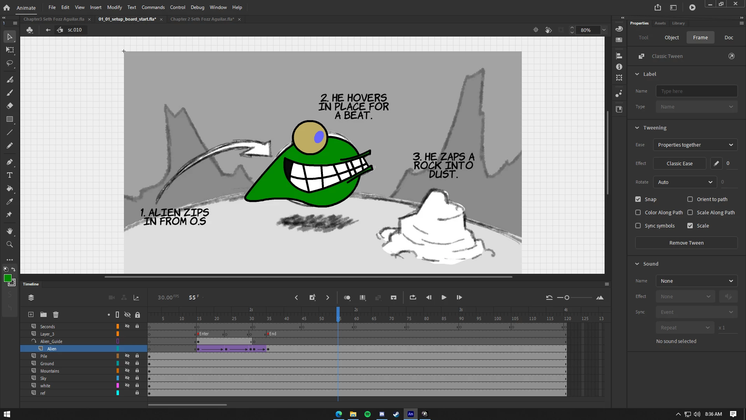Activate the Zoom tool
Image resolution: width=746 pixels, height=420 pixels.
pyautogui.click(x=10, y=244)
